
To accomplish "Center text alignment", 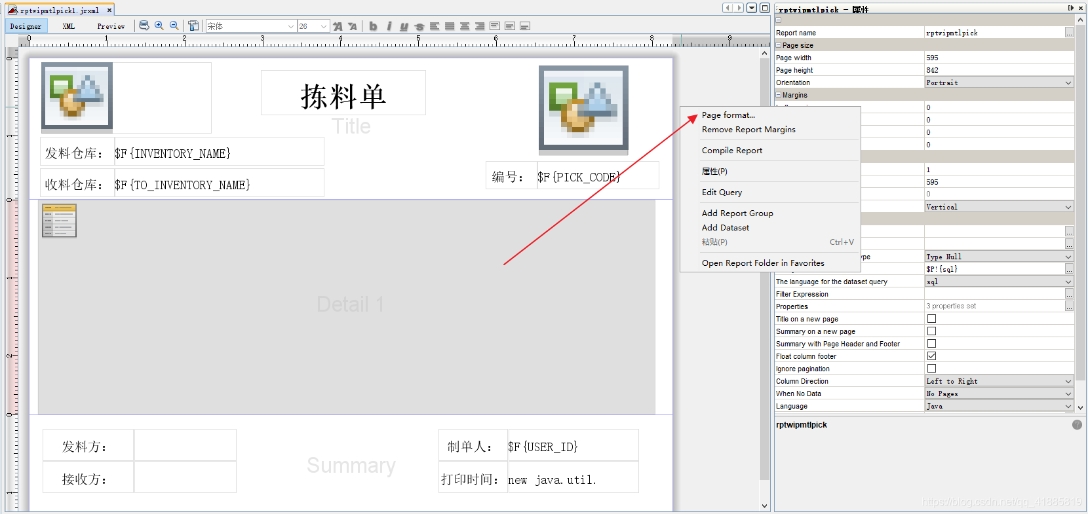I will tap(465, 26).
